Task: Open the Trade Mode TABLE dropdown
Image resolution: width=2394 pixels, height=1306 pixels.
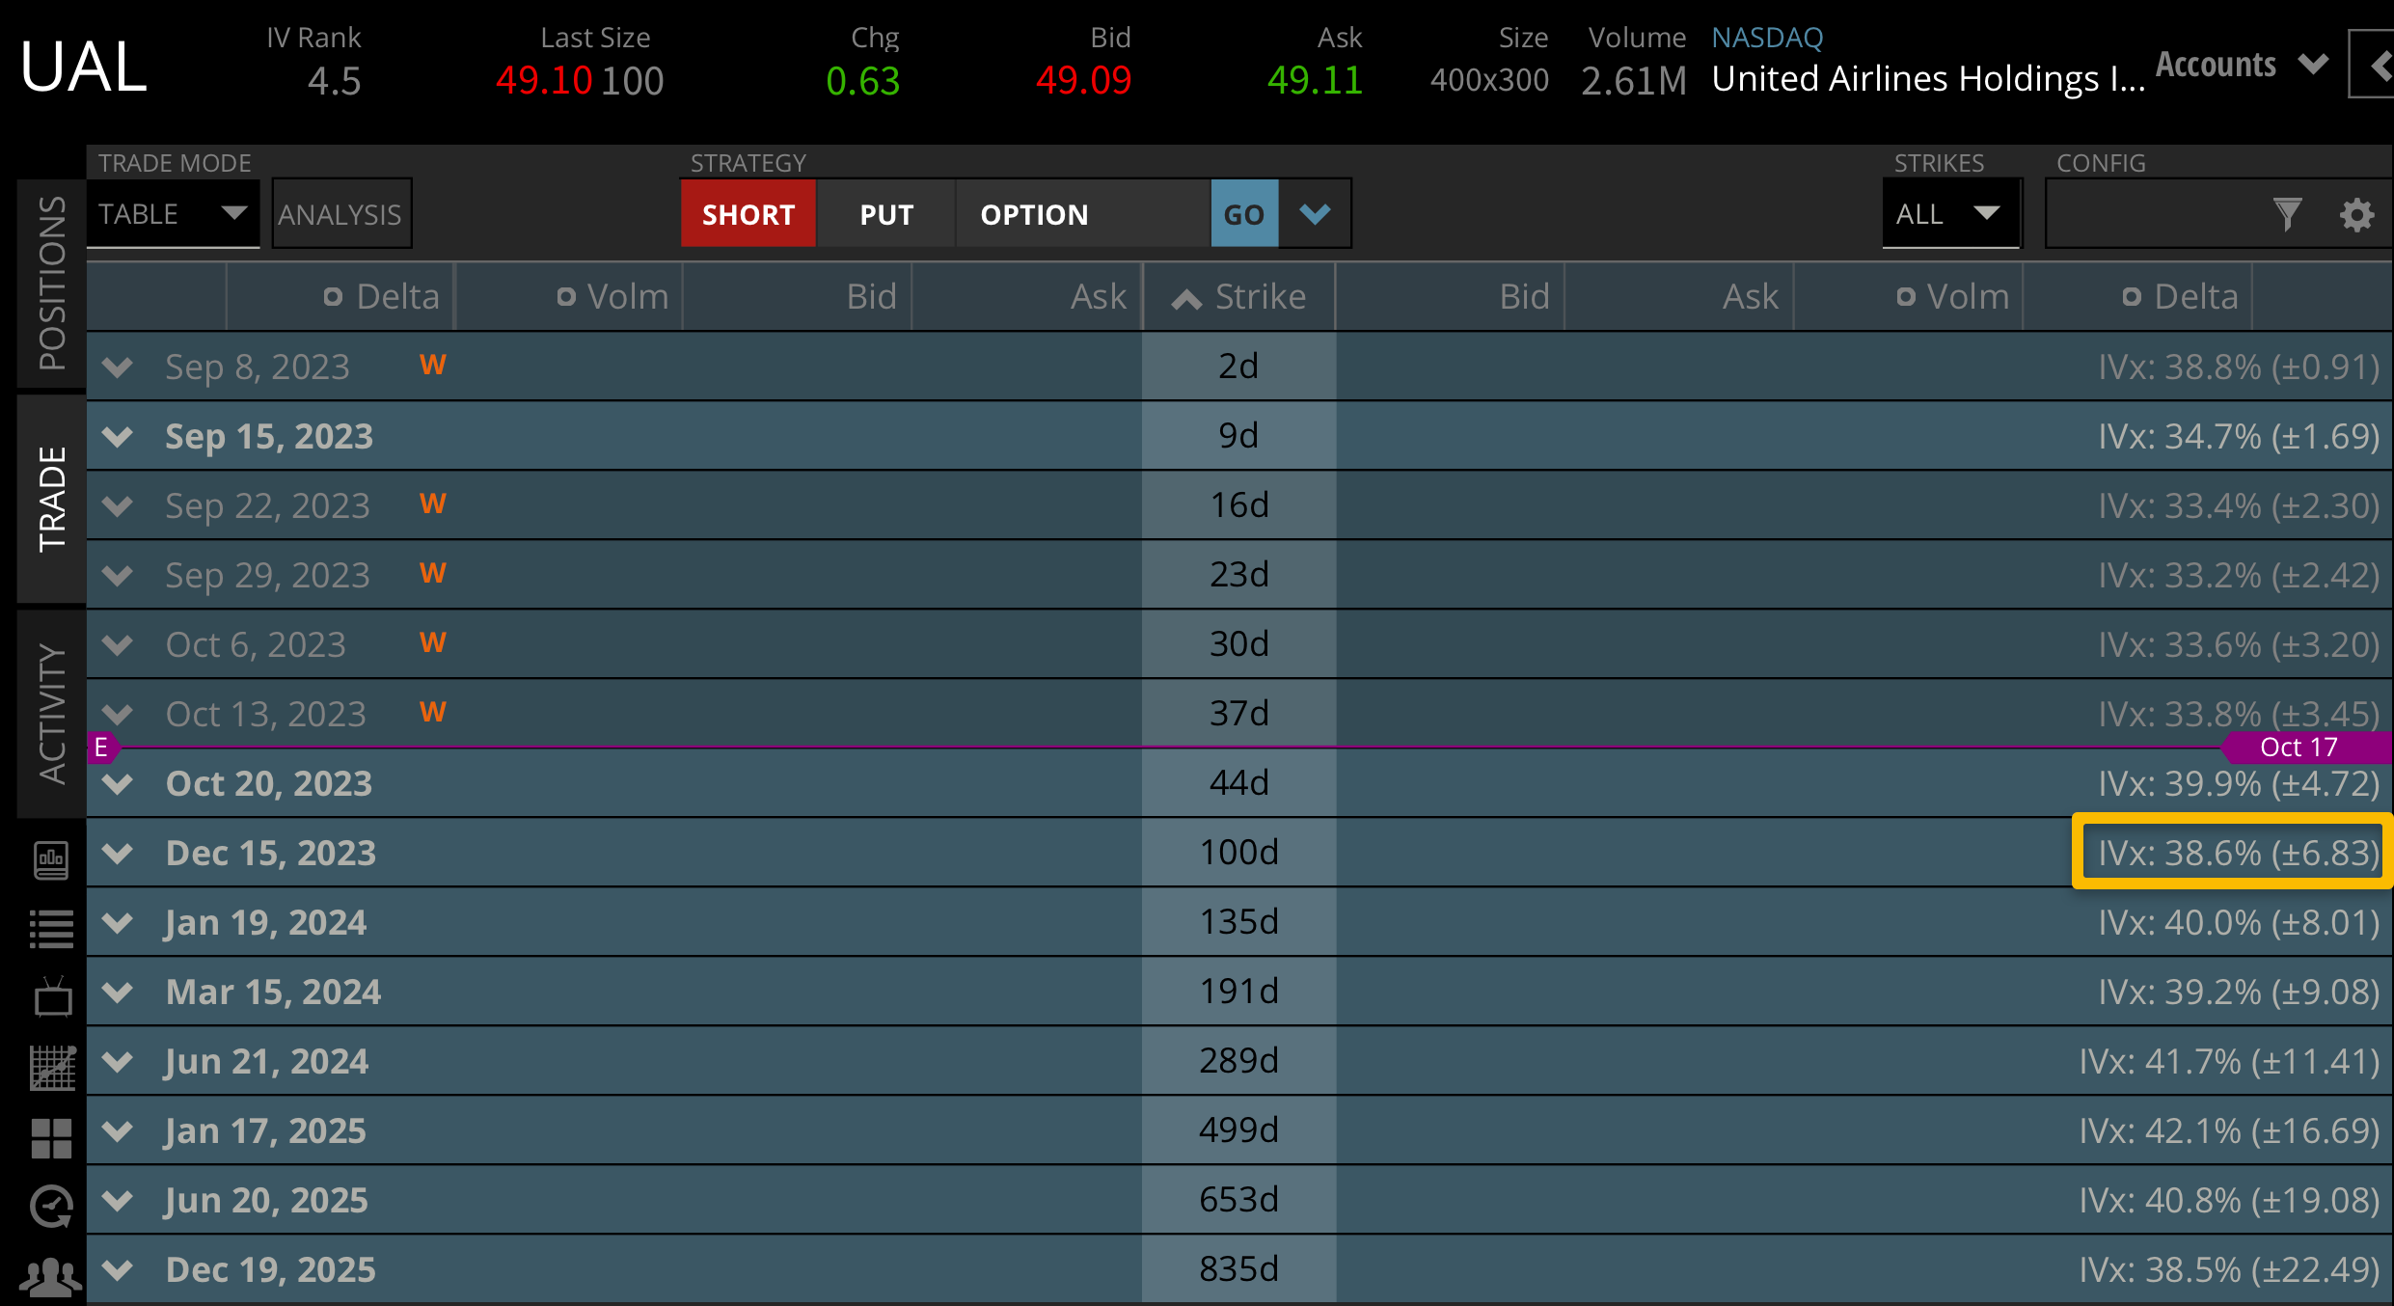Action: point(173,214)
